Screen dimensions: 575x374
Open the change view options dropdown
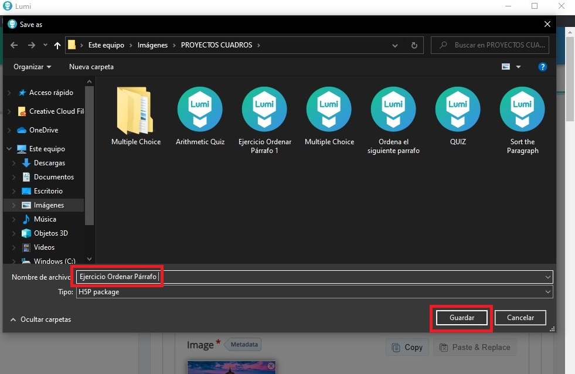click(x=518, y=67)
